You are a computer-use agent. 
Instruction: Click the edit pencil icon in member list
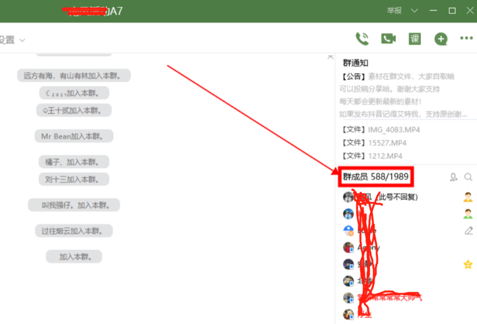click(469, 230)
